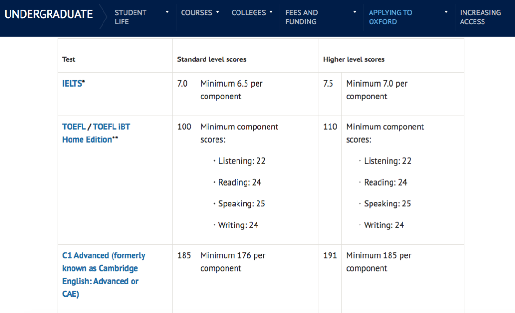Image resolution: width=515 pixels, height=313 pixels.
Task: Open the Increasing Access page
Action: (480, 17)
